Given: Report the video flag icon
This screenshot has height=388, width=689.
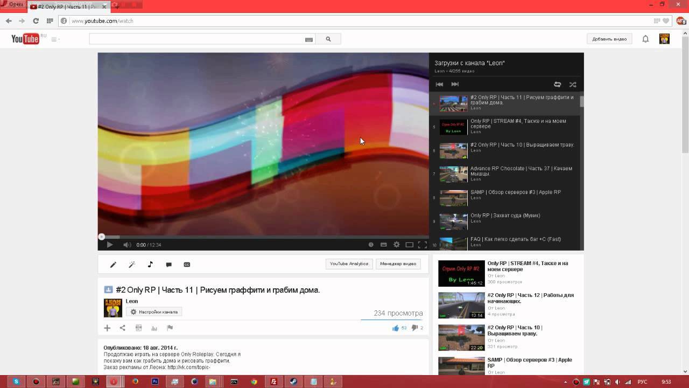Looking at the screenshot, I should (170, 328).
